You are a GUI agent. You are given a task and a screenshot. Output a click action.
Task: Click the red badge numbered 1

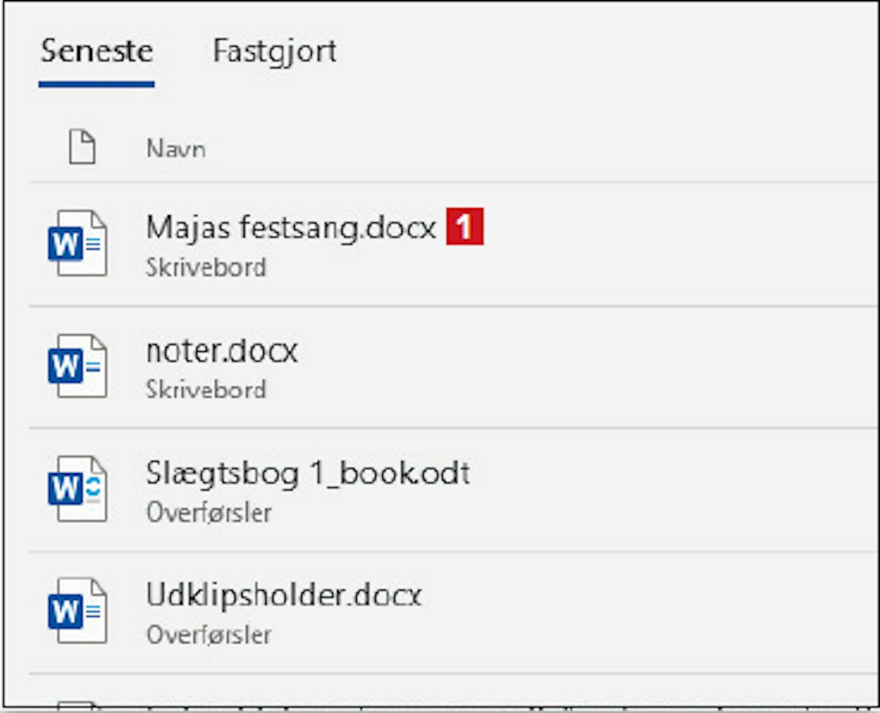[465, 227]
